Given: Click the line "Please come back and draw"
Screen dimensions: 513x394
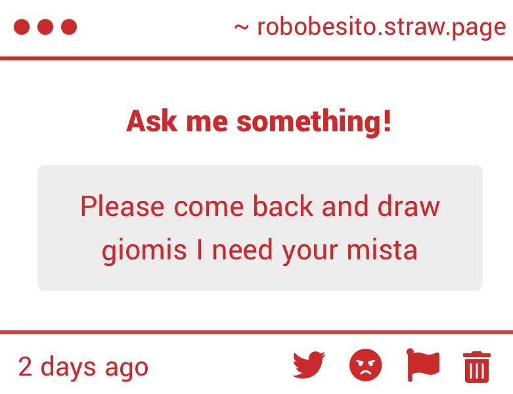Looking at the screenshot, I should click(x=259, y=206).
